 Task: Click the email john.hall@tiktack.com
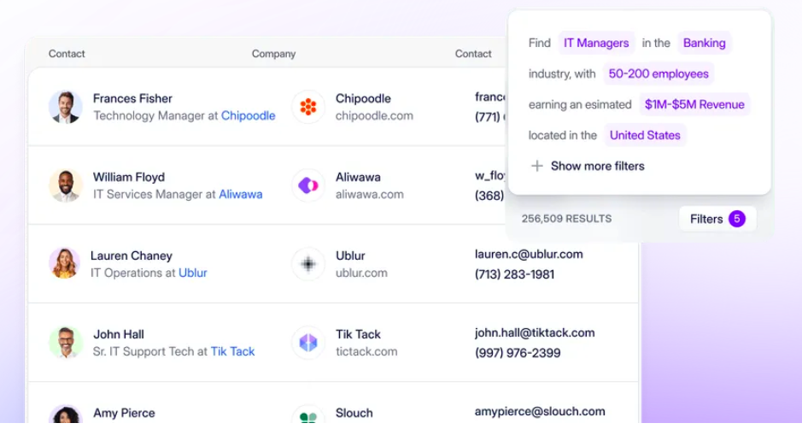[x=535, y=332]
